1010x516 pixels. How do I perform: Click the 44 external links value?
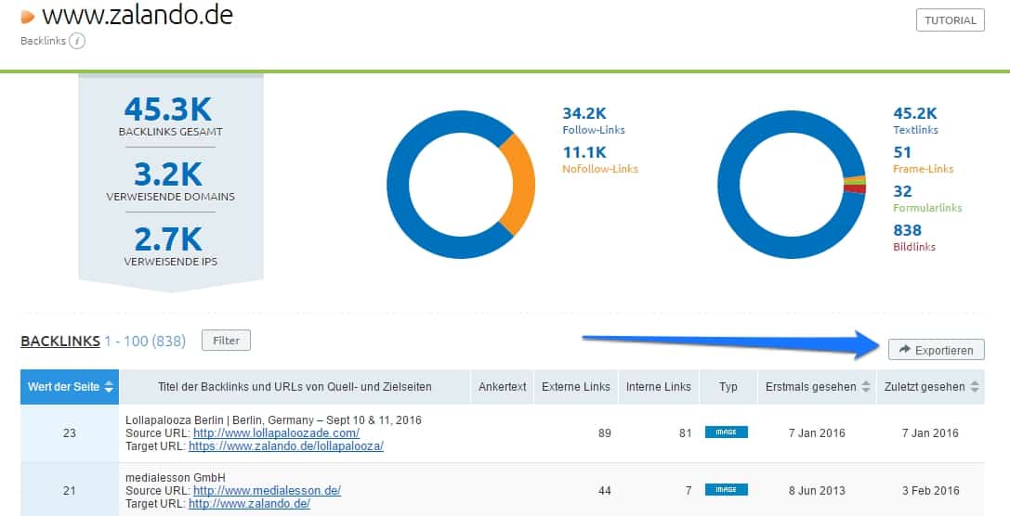(x=604, y=490)
